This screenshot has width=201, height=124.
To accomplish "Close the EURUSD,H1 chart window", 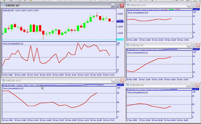I will (198, 45).
